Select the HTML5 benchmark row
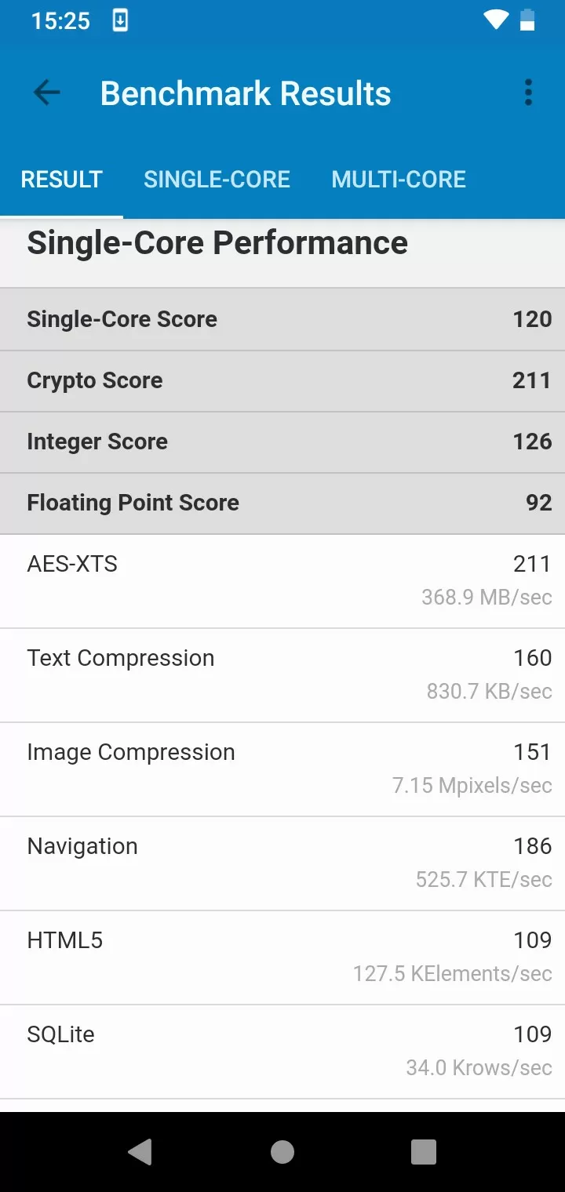 point(282,957)
